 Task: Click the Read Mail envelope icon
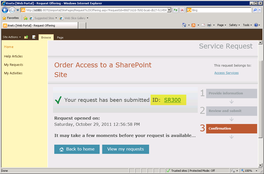click(203, 25)
